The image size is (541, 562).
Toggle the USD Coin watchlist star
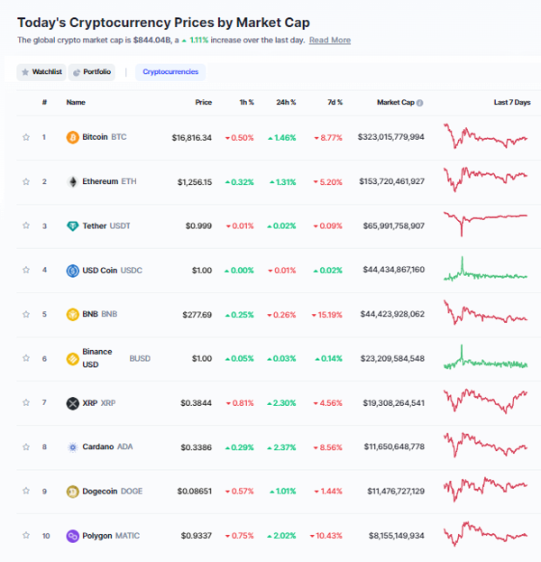pos(26,270)
